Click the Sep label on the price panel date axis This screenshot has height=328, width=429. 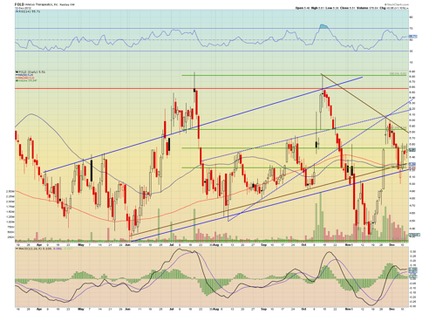(263, 245)
